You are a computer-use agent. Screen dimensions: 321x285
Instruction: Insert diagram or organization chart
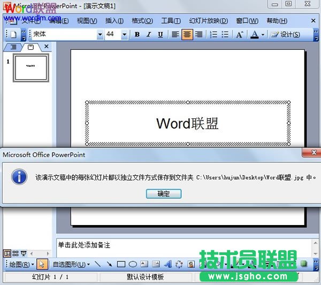(179, 264)
